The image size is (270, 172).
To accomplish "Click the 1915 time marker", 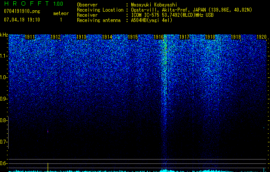I will [x=133, y=37].
